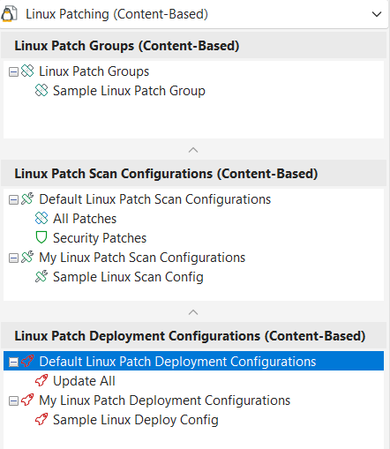Click the bandage icon next to Sample Linux Patch Group

[x=41, y=91]
